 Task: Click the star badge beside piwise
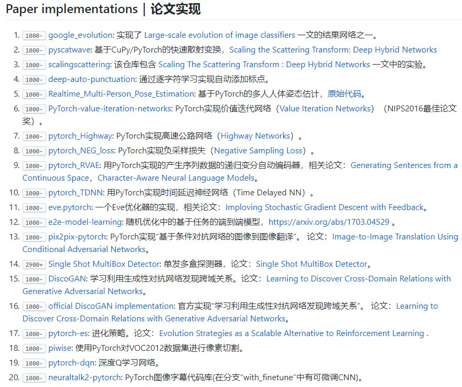point(34,349)
